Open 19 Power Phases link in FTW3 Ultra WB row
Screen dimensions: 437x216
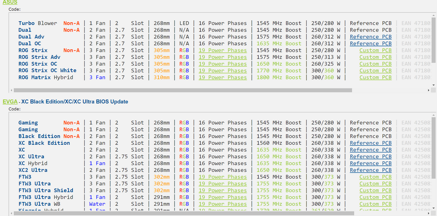coord(223,204)
